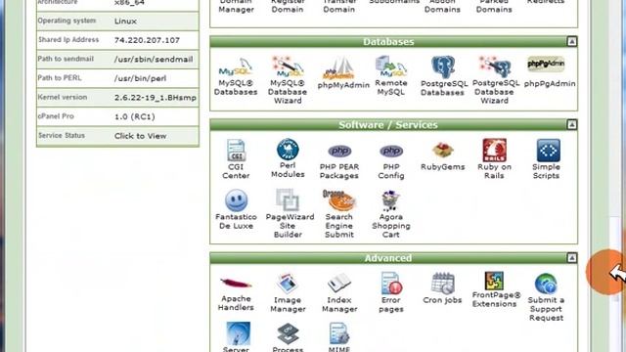This screenshot has height=352, width=626.
Task: Click to View service status
Action: tap(140, 136)
